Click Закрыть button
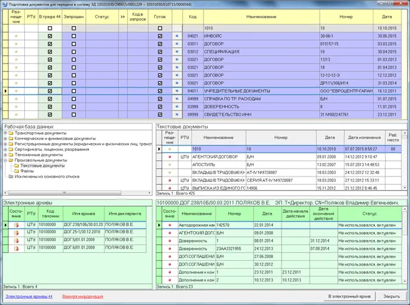This screenshot has height=305, width=410. (x=391, y=297)
